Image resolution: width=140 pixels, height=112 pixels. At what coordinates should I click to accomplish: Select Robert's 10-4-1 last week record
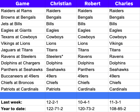(x=92, y=102)
